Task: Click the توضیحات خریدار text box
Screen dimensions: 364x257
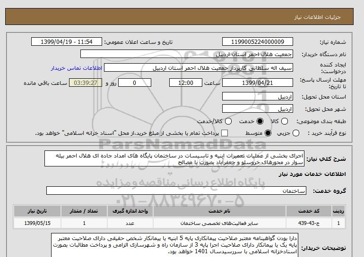Action: (174, 245)
